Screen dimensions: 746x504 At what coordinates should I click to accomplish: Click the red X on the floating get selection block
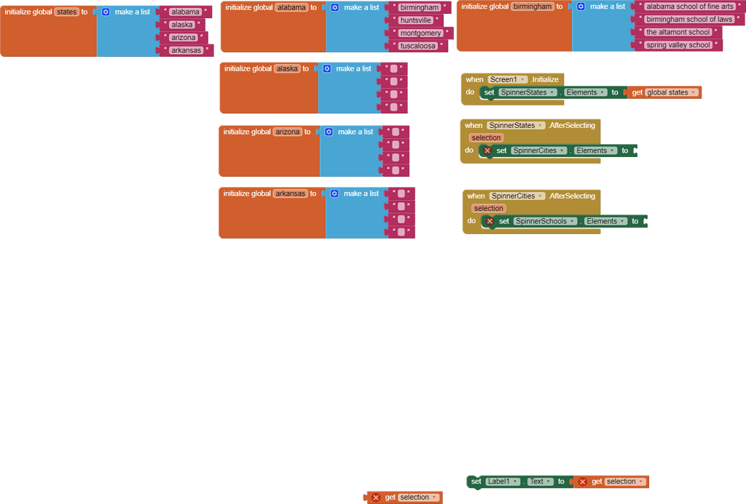[375, 497]
